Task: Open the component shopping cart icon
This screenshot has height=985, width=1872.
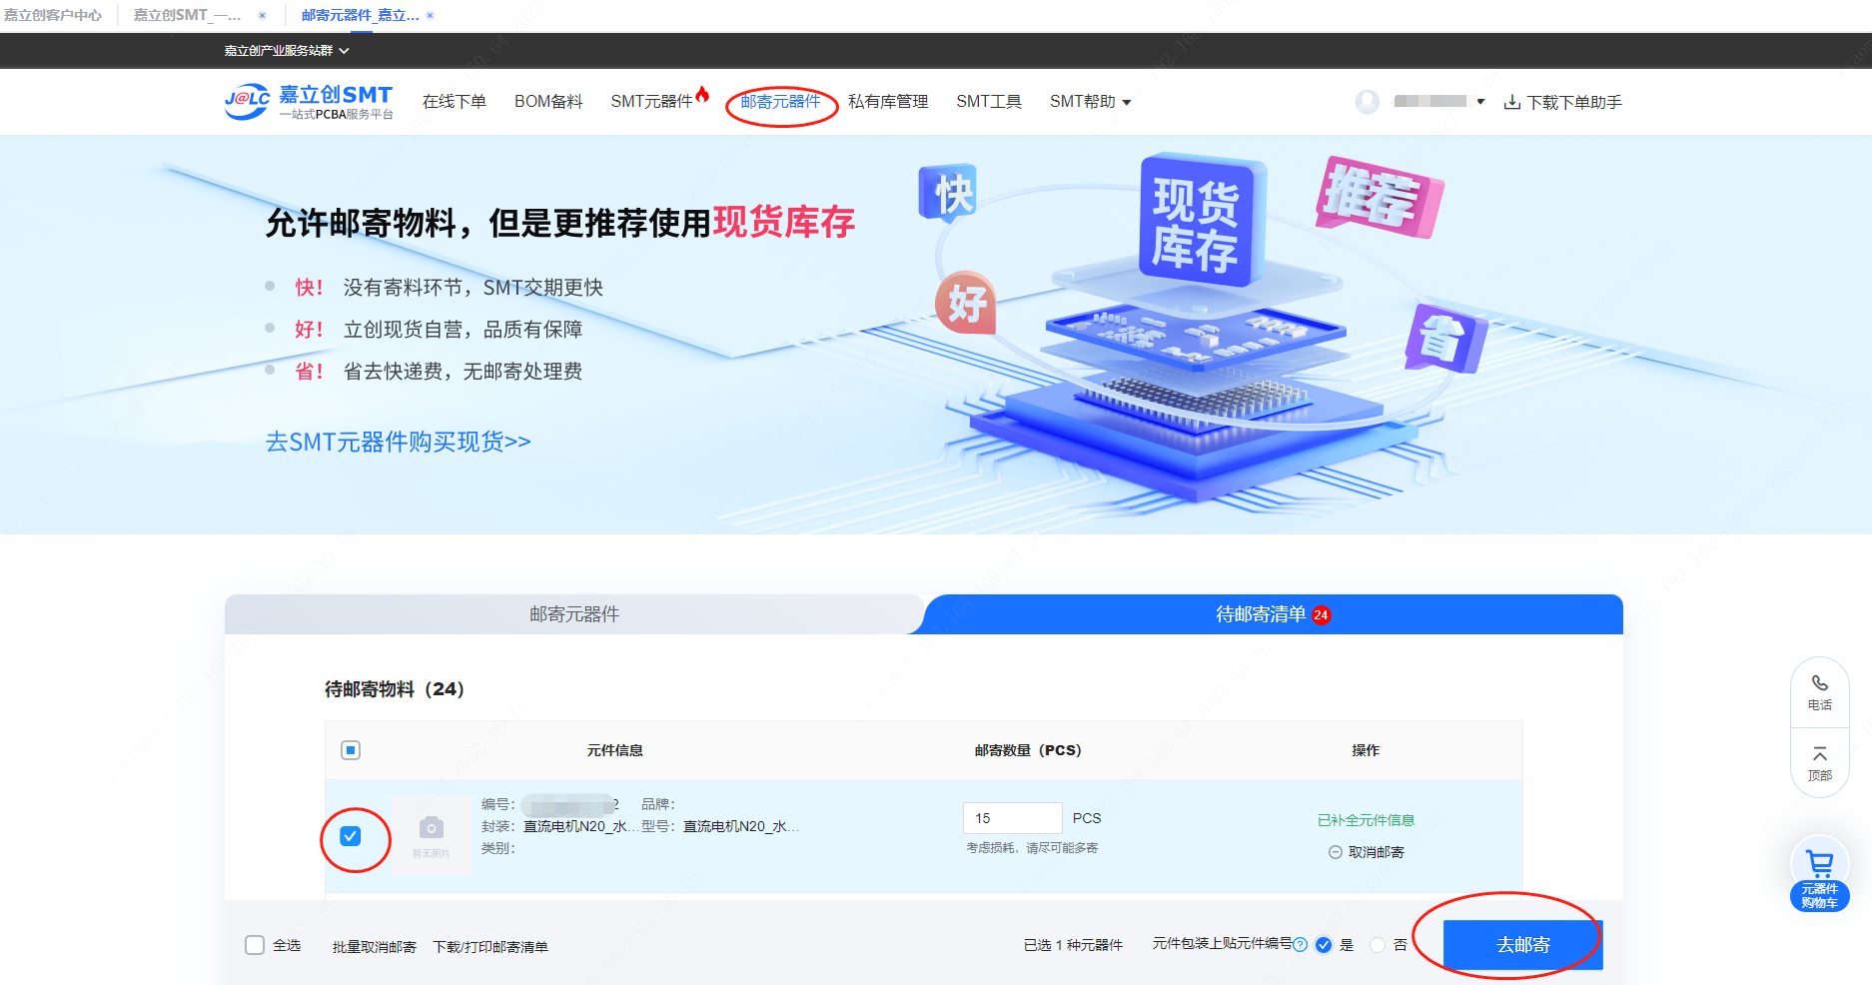Action: [x=1819, y=864]
